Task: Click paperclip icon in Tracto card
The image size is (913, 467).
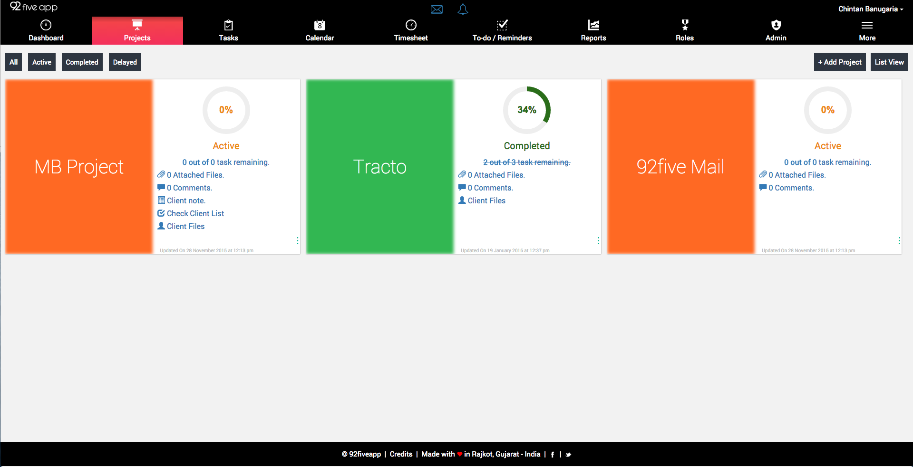Action: pos(462,174)
